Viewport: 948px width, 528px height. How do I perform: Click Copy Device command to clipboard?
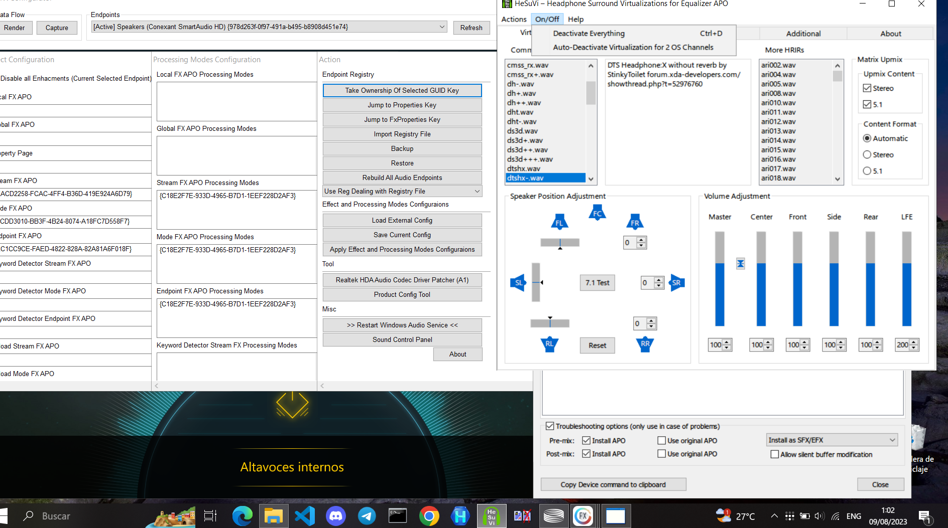point(613,484)
